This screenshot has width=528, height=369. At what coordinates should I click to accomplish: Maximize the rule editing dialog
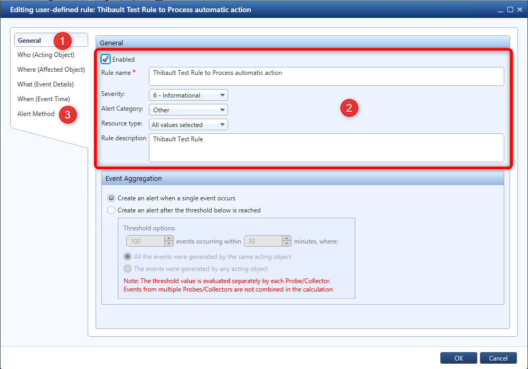pos(510,9)
